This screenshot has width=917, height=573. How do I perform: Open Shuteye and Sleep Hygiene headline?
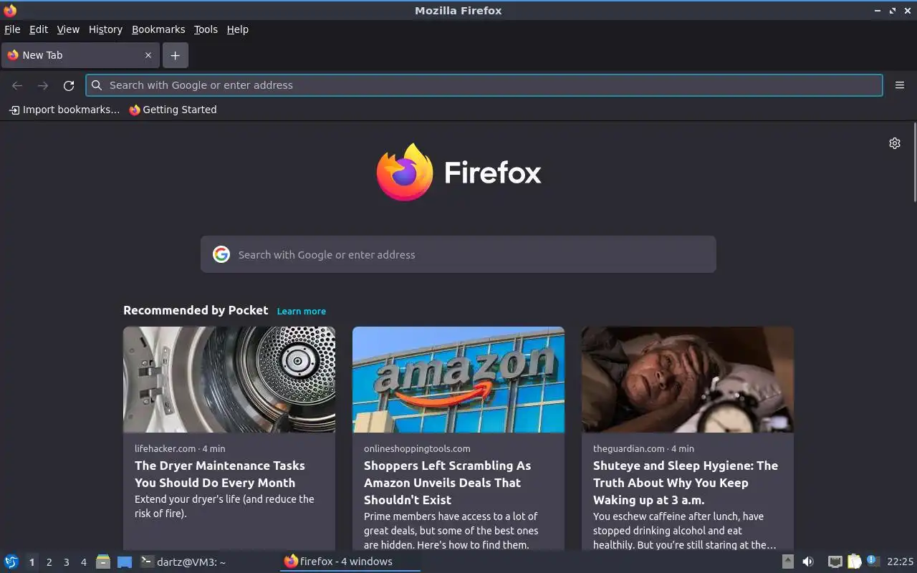[686, 483]
